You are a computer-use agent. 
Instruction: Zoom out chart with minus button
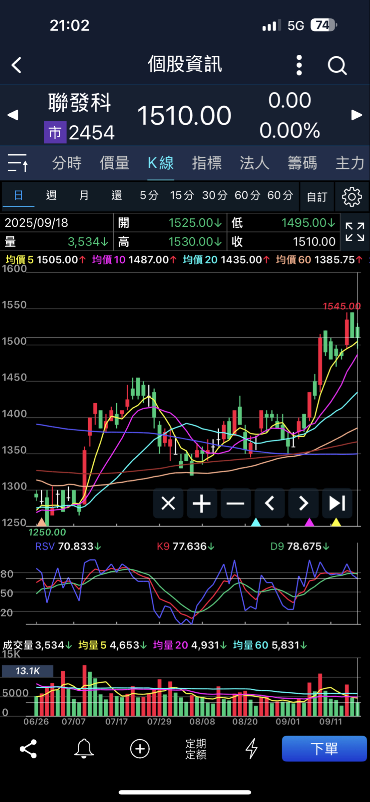(236, 503)
